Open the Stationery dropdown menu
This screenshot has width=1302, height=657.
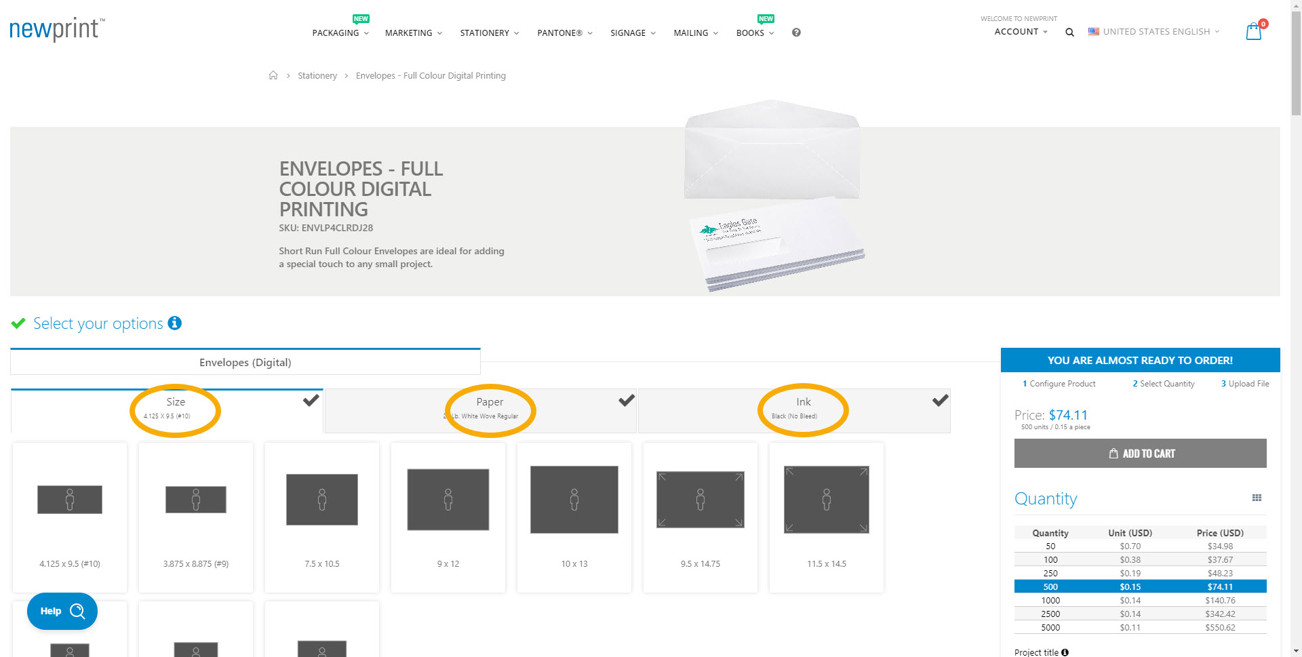(490, 33)
